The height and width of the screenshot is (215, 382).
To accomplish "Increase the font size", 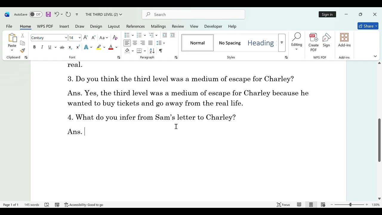I will tap(86, 38).
